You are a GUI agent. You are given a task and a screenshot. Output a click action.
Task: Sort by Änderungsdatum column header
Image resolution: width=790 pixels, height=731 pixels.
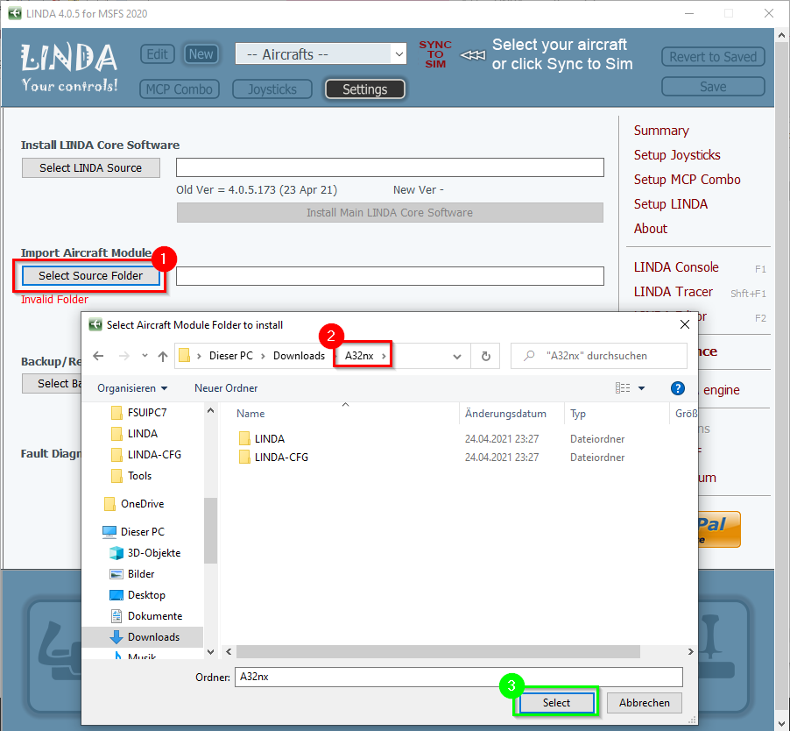(505, 414)
